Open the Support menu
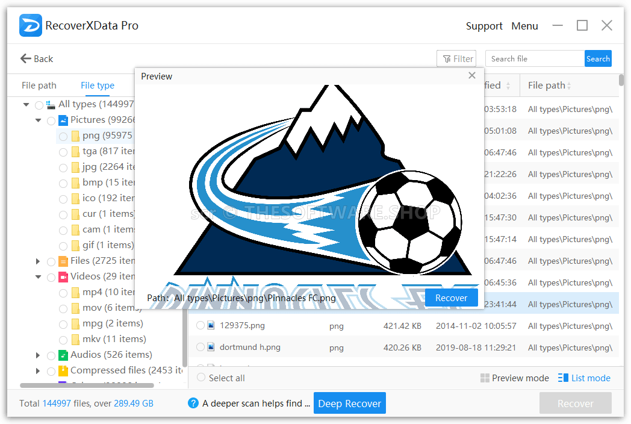This screenshot has width=631, height=424. pos(484,26)
